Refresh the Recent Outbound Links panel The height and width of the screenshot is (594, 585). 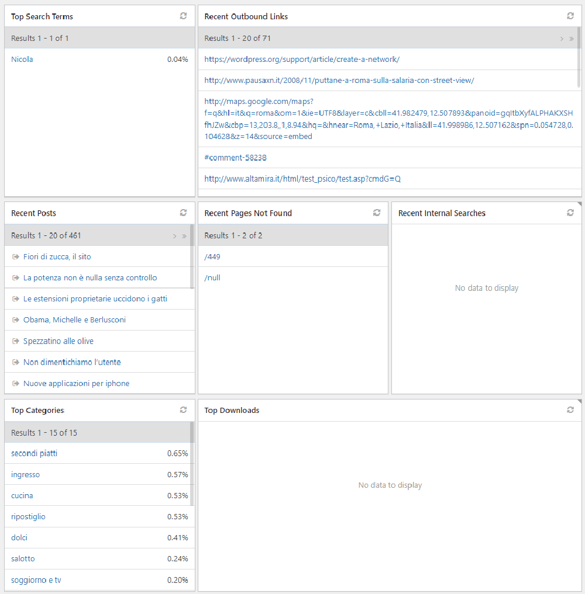point(570,16)
